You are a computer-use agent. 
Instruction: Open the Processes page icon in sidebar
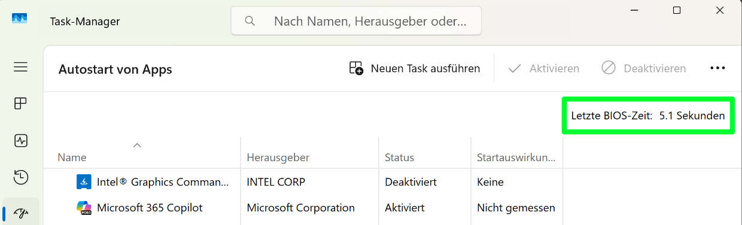(21, 104)
